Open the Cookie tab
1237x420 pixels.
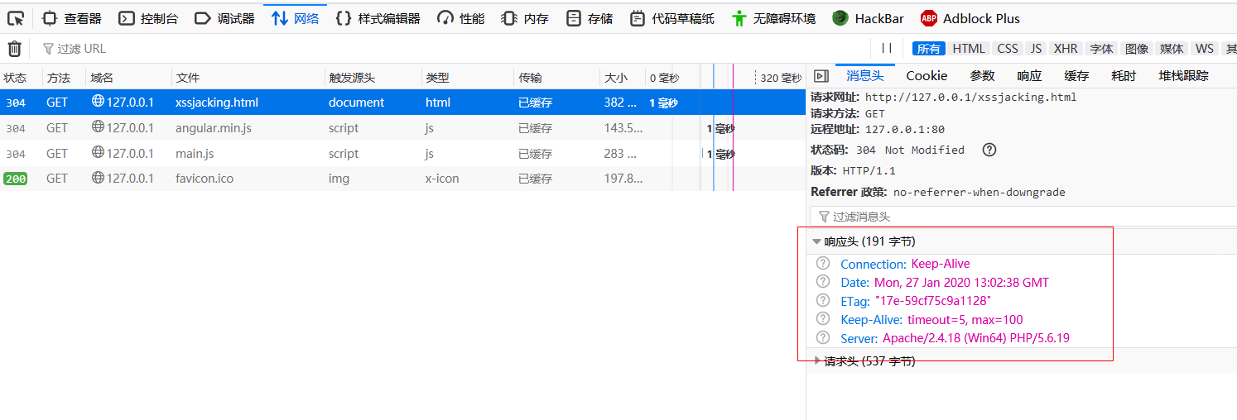click(927, 76)
